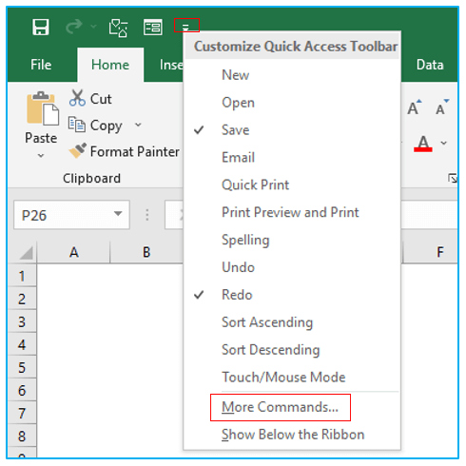Select row 4 header
The image size is (466, 466).
pos(22,344)
